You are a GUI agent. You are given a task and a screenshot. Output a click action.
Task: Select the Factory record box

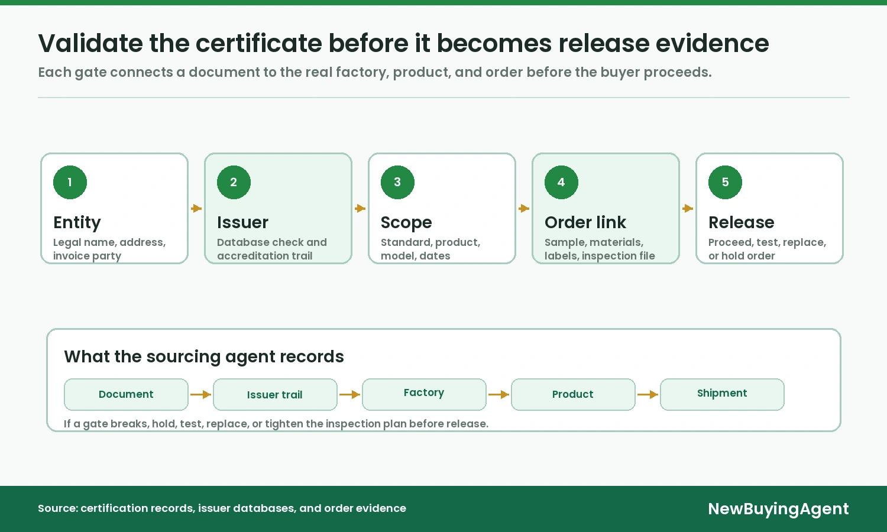pyautogui.click(x=424, y=394)
